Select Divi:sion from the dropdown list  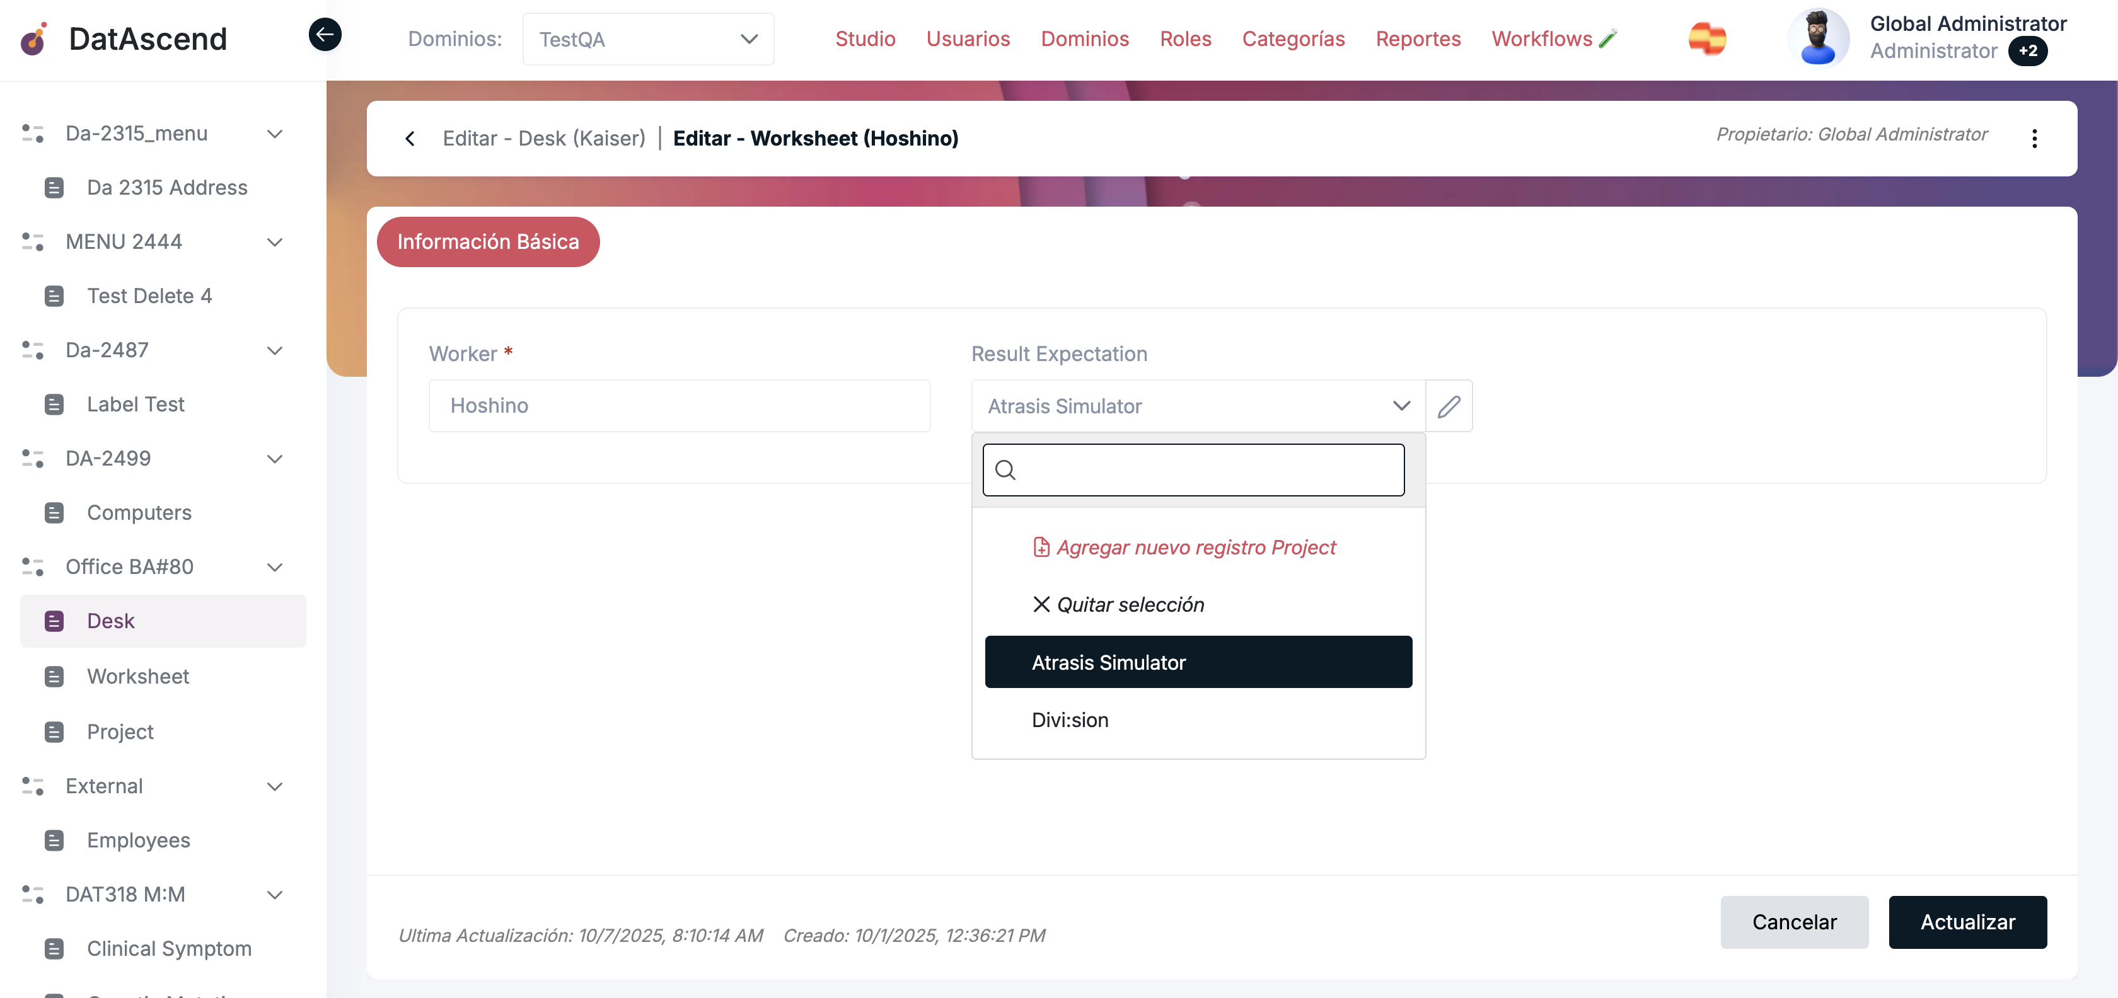tap(1070, 720)
